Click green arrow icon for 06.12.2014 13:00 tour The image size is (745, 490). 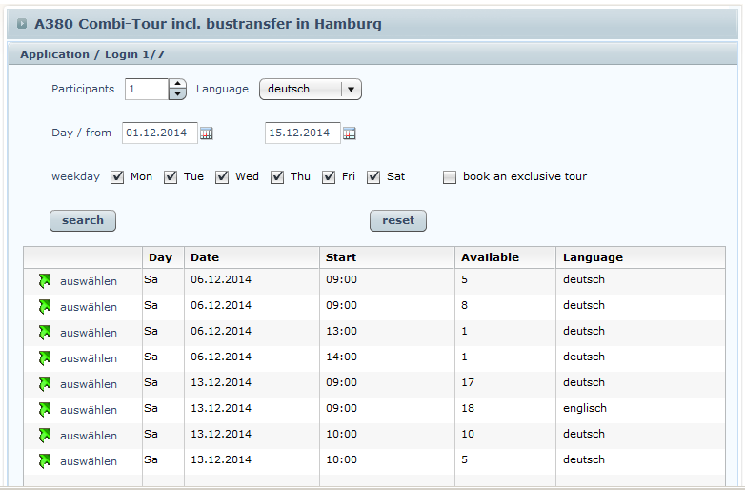point(45,333)
